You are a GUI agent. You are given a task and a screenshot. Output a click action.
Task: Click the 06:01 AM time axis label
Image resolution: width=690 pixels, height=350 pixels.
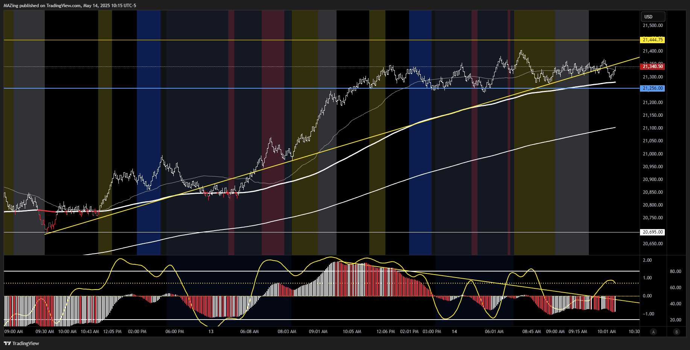click(494, 332)
